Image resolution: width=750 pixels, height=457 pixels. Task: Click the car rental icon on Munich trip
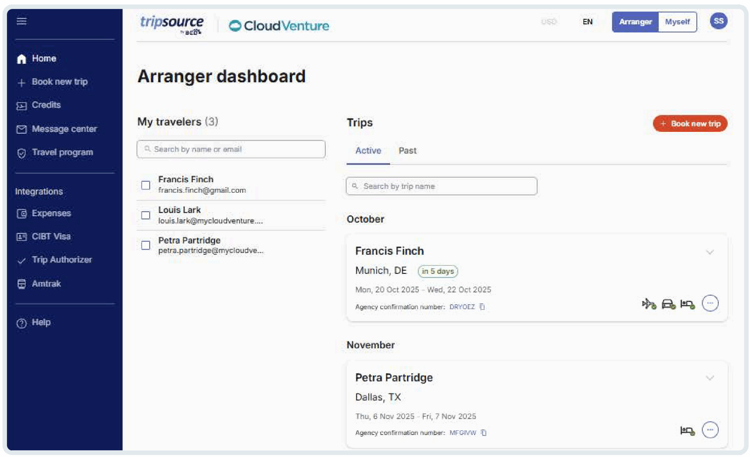(x=669, y=304)
